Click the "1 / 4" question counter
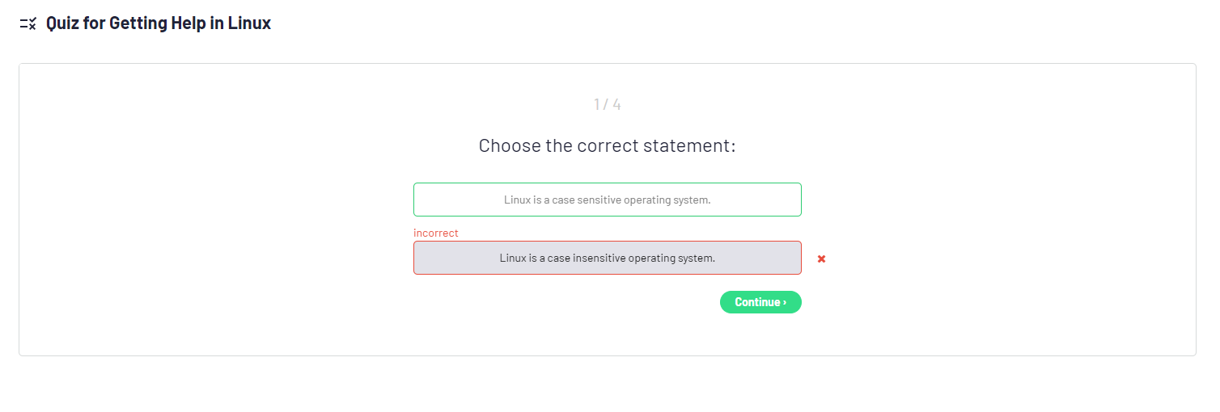 click(x=607, y=104)
